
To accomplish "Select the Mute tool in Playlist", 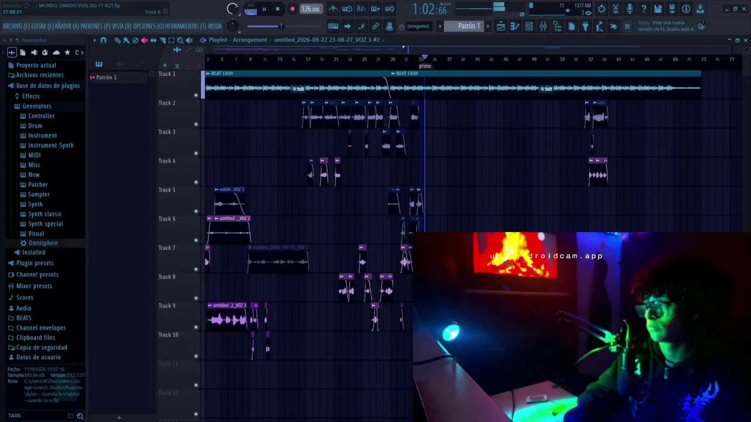I will click(x=144, y=40).
